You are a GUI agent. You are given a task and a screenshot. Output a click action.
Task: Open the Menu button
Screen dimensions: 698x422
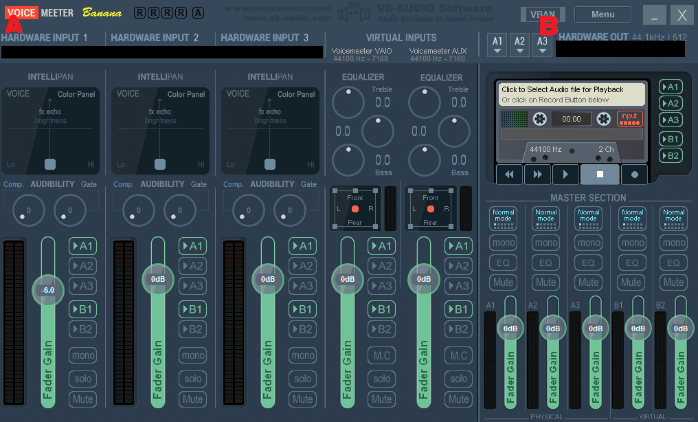603,14
